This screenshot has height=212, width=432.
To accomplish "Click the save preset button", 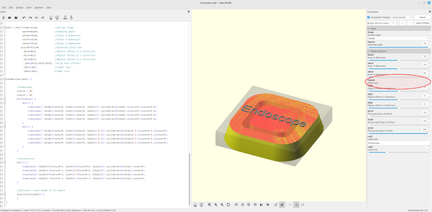I will (422, 23).
